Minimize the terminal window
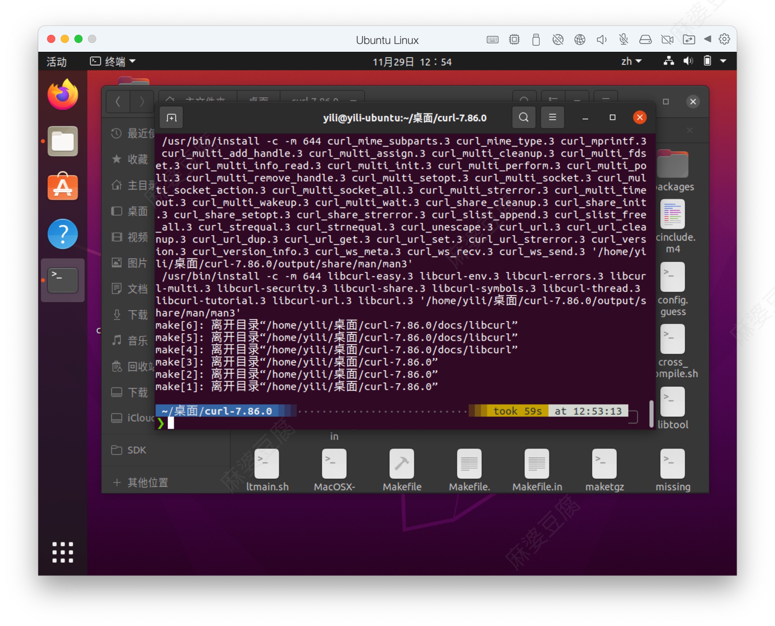Viewport: 775px width, 626px height. point(585,118)
